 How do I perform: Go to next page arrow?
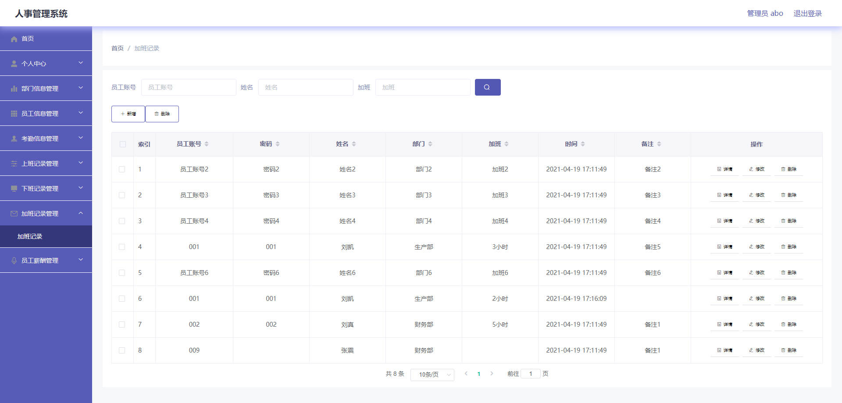point(492,374)
